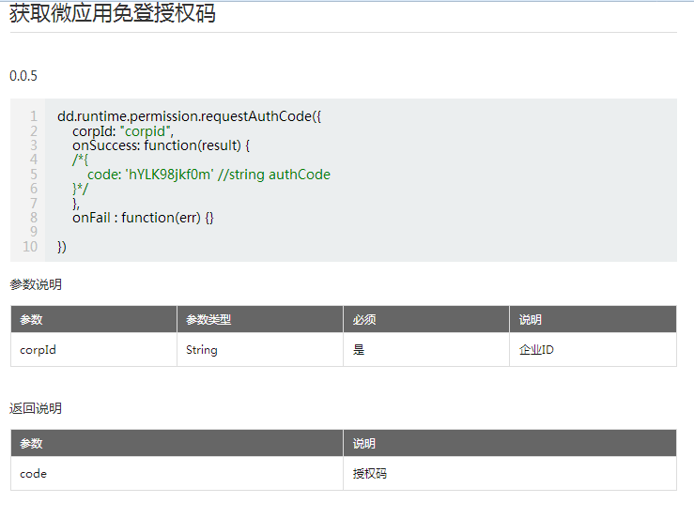Viewport: 694px width, 518px height.
Task: Click the 返回说明 section label
Action: click(x=36, y=408)
